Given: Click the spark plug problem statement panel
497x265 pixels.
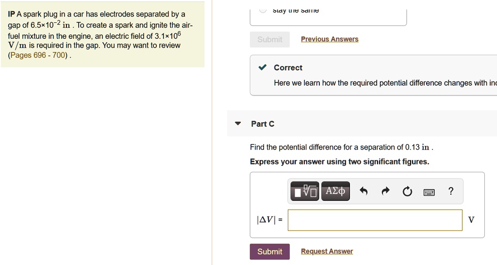Looking at the screenshot, I should (x=102, y=35).
